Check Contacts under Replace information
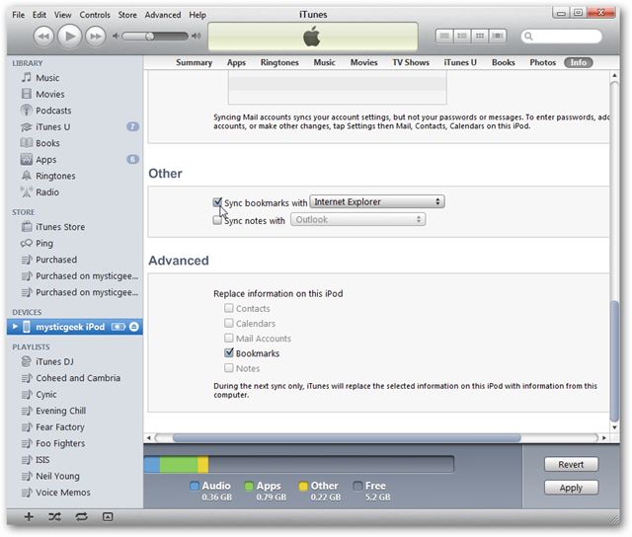The height and width of the screenshot is (537, 632). 228,308
